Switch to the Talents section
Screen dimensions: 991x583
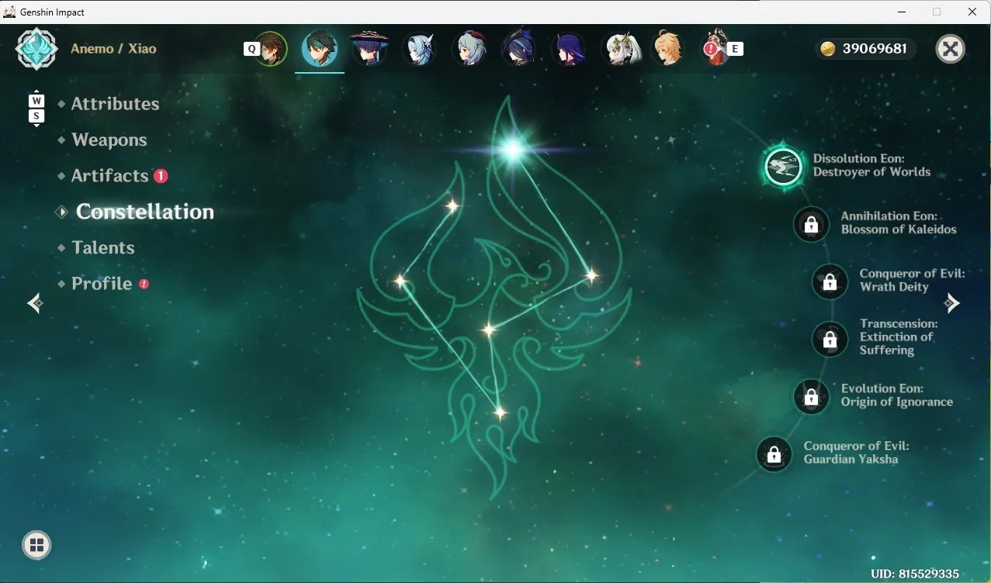(x=103, y=247)
